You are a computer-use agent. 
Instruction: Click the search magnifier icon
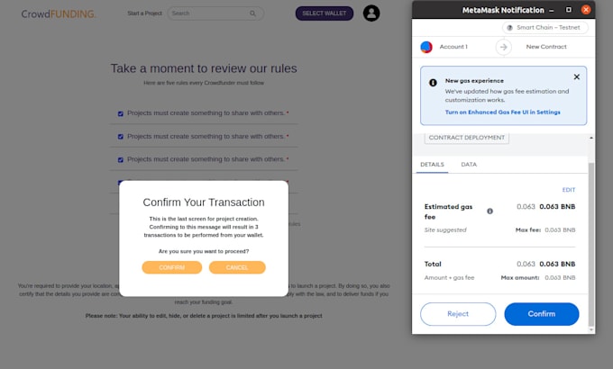253,13
